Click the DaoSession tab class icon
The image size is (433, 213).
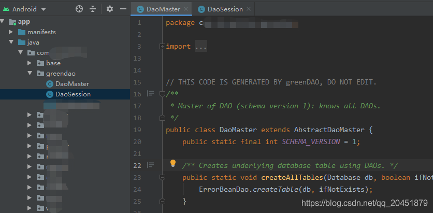click(x=202, y=9)
